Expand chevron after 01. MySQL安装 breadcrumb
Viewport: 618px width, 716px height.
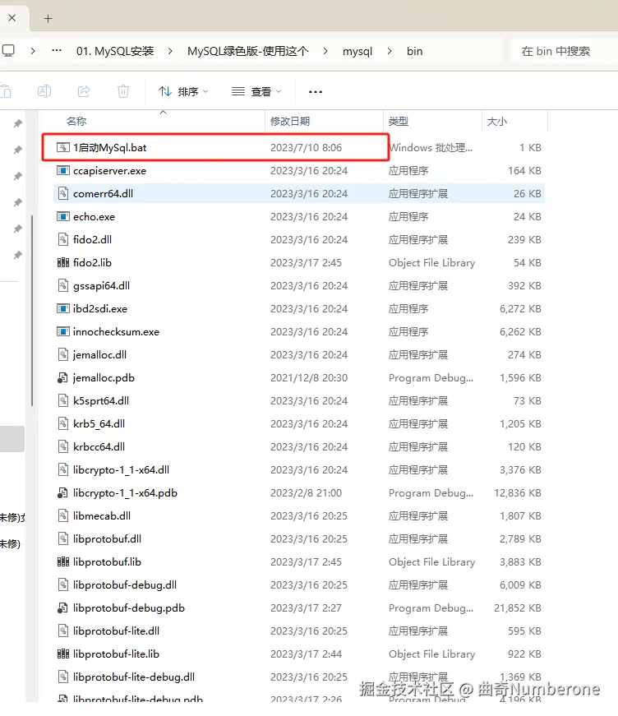pyautogui.click(x=170, y=51)
